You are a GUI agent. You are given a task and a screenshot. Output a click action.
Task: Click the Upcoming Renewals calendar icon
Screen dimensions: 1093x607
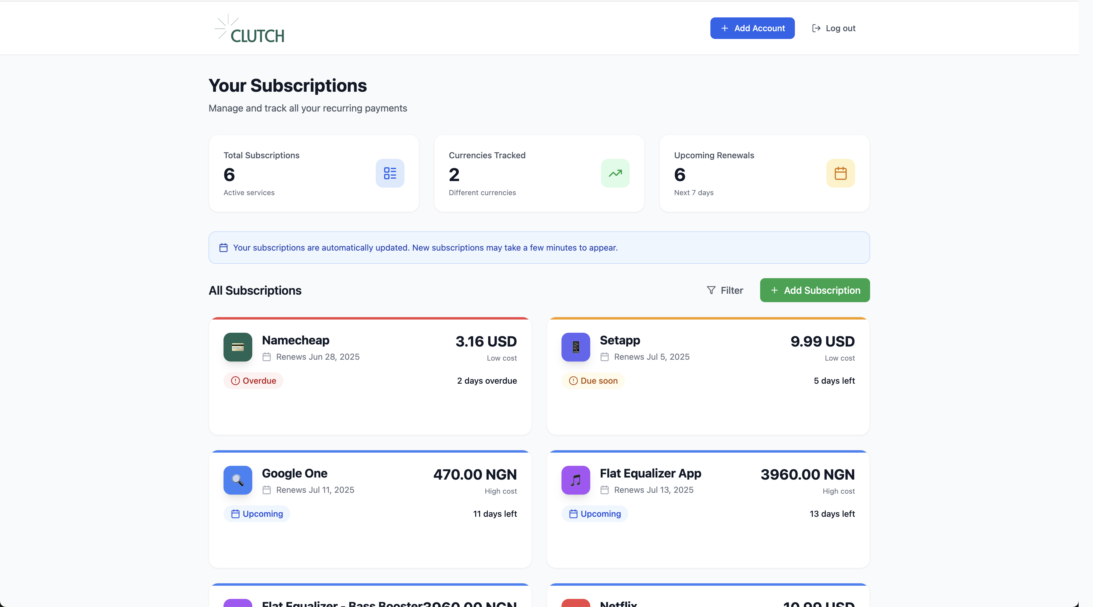tap(840, 173)
